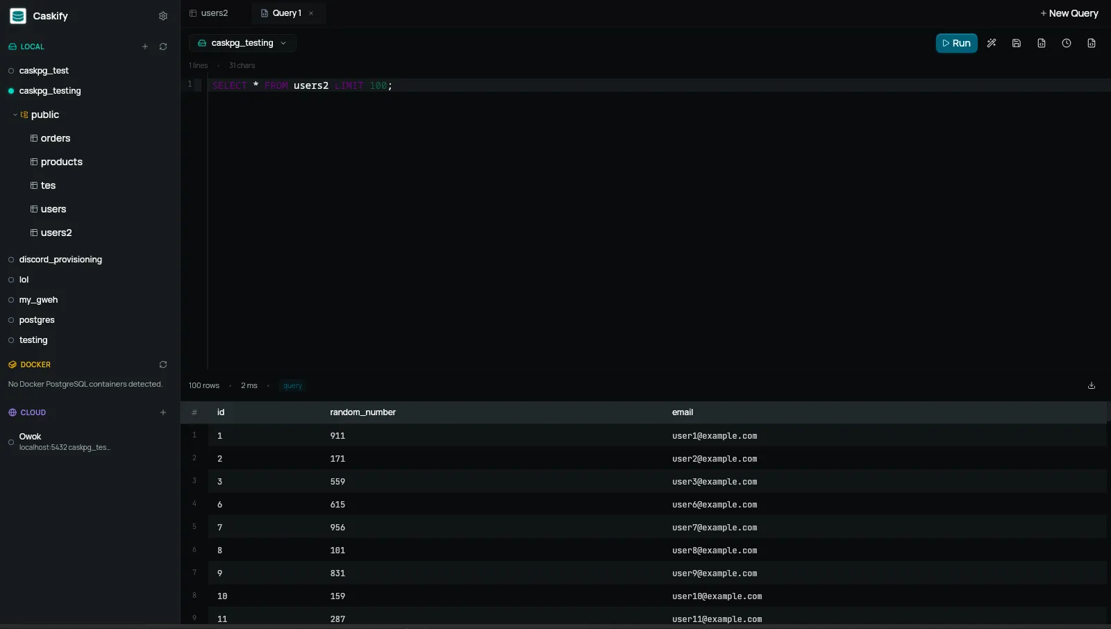Select the active caskpg_testing database

[50, 91]
